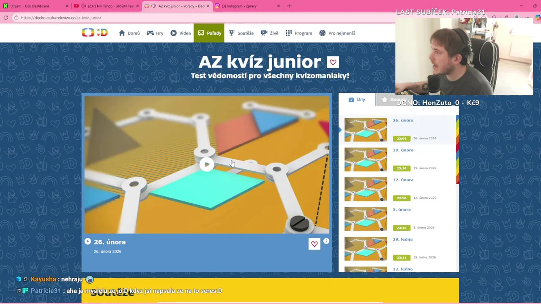This screenshot has height=304, width=541.
Task: Click the site information icon in address bar
Action: click(16, 18)
